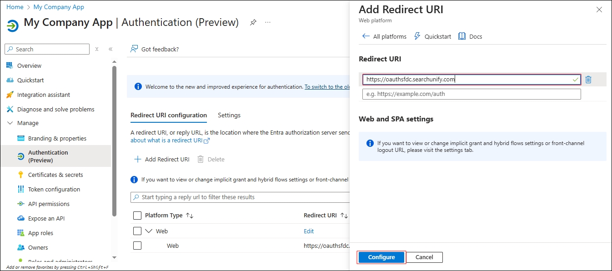Click the Got feedback icon

pyautogui.click(x=134, y=49)
